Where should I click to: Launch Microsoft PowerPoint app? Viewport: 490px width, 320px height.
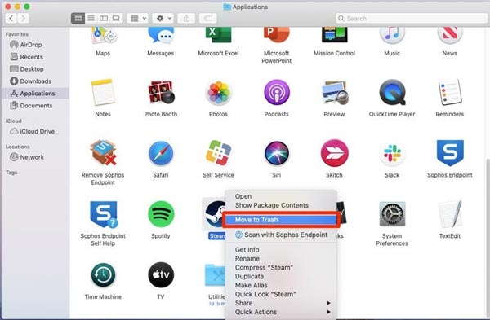(276, 35)
